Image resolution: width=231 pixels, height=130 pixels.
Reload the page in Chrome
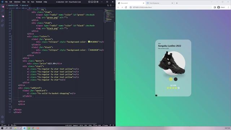click(126, 7)
